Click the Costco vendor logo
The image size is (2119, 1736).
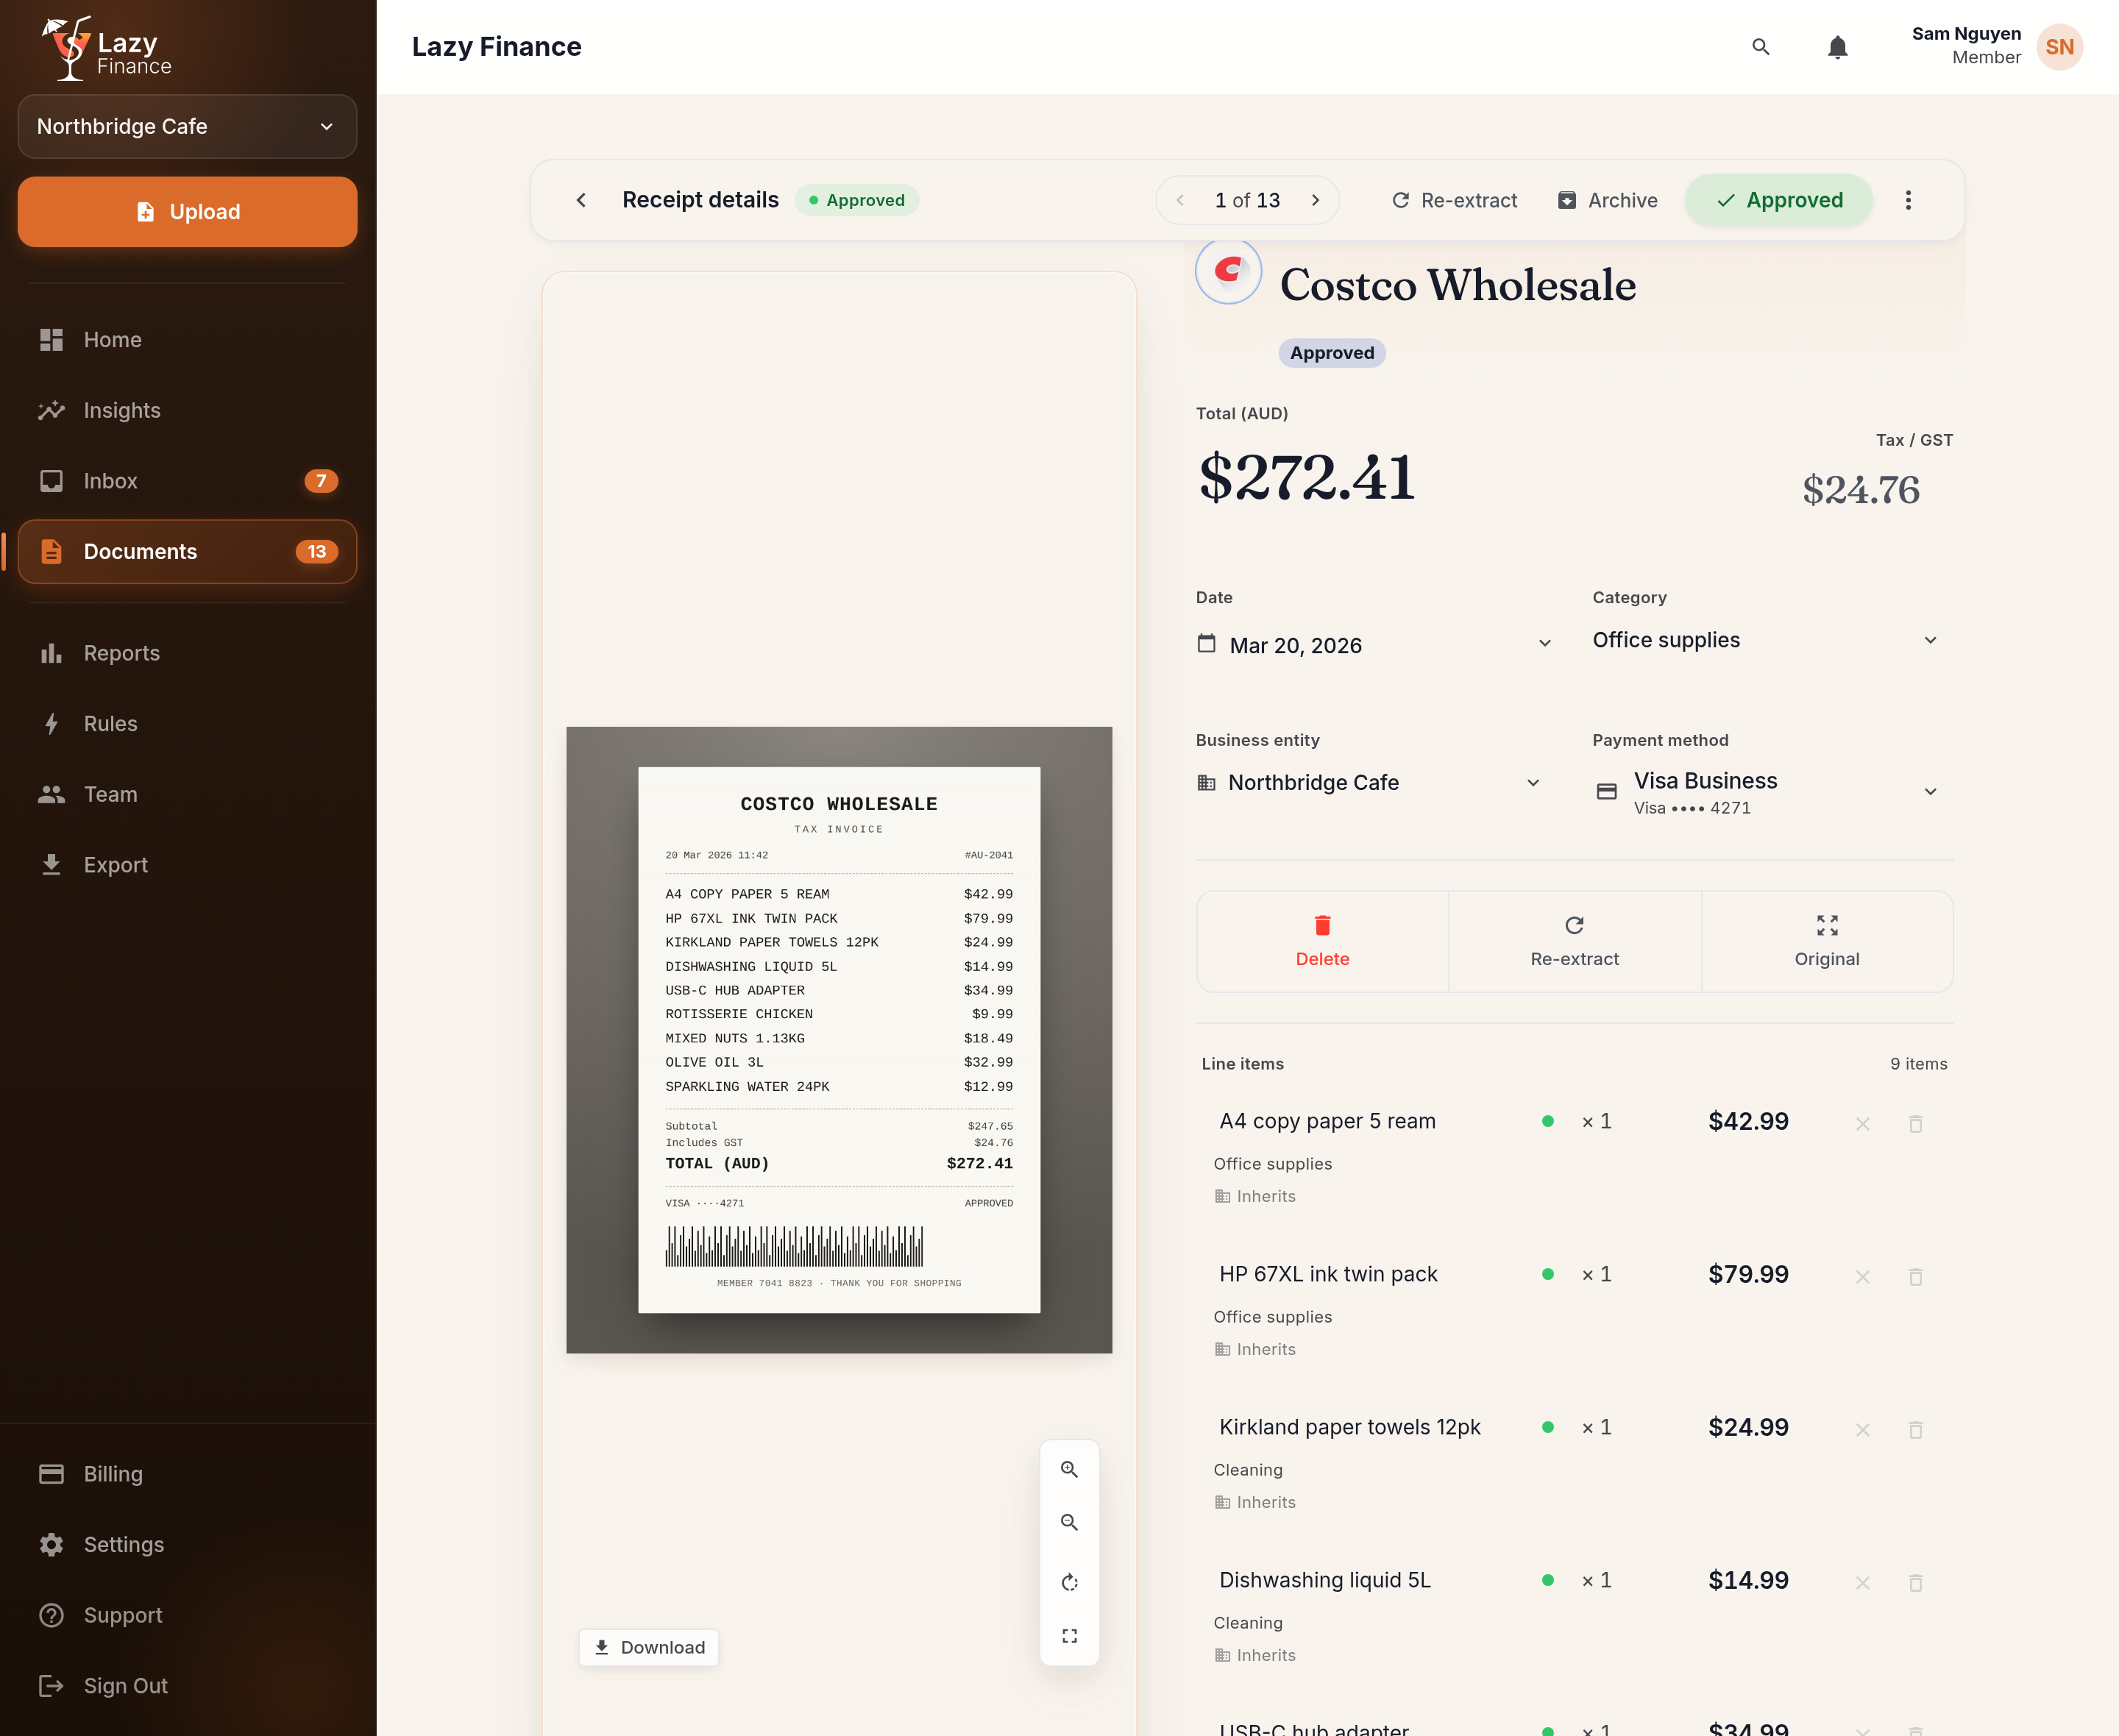[1228, 270]
